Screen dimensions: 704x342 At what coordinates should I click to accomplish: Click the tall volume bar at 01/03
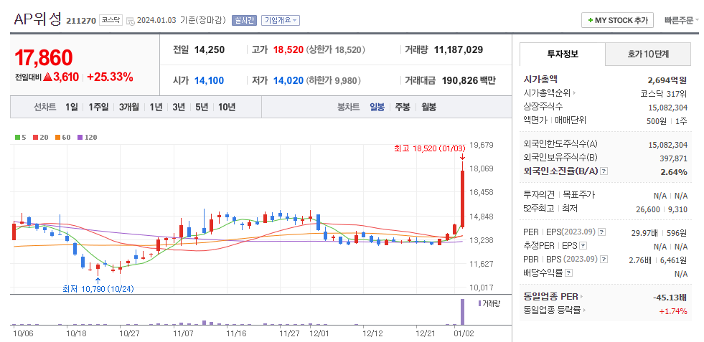tap(462, 312)
